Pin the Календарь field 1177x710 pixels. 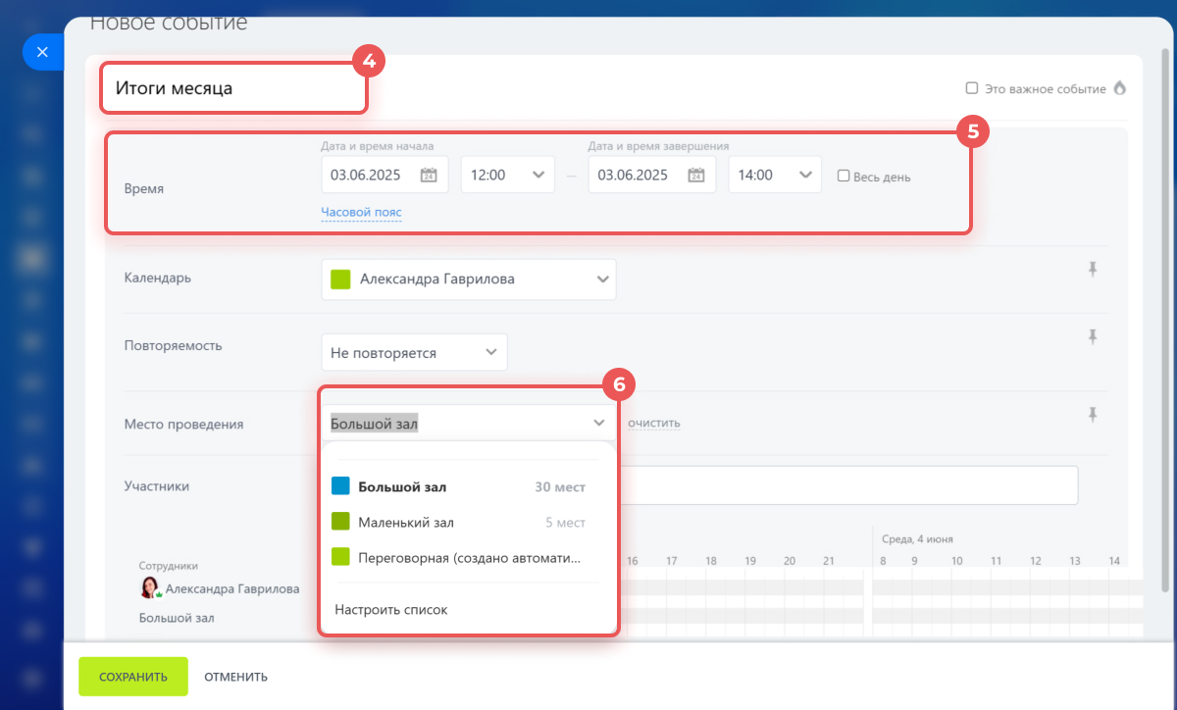pos(1093,270)
